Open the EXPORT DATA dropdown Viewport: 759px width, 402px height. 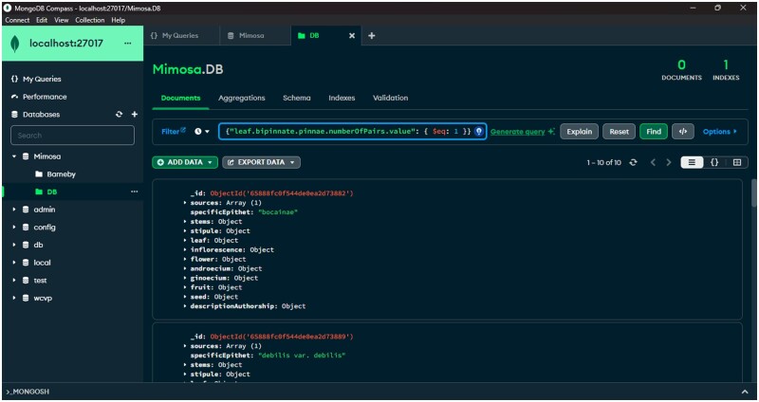click(262, 162)
